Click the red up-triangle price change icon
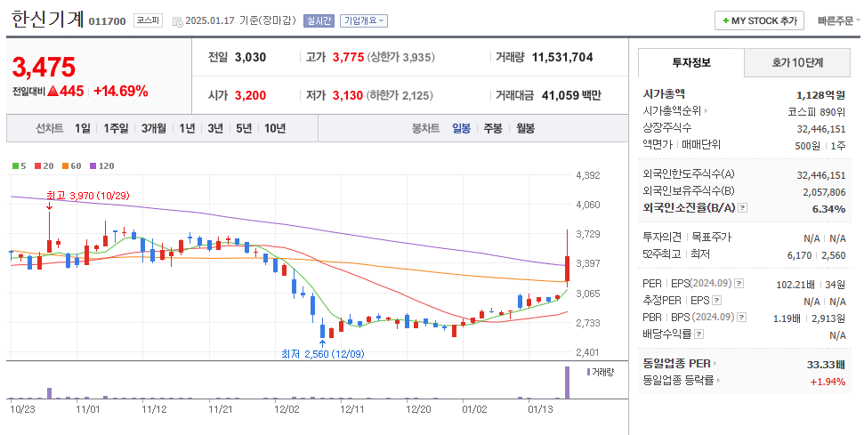864x435 pixels. click(x=52, y=91)
